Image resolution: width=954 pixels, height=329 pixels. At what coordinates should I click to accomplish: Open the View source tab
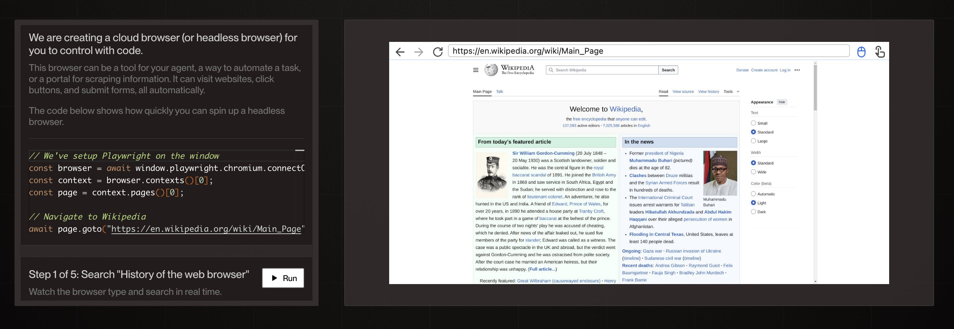click(x=683, y=92)
